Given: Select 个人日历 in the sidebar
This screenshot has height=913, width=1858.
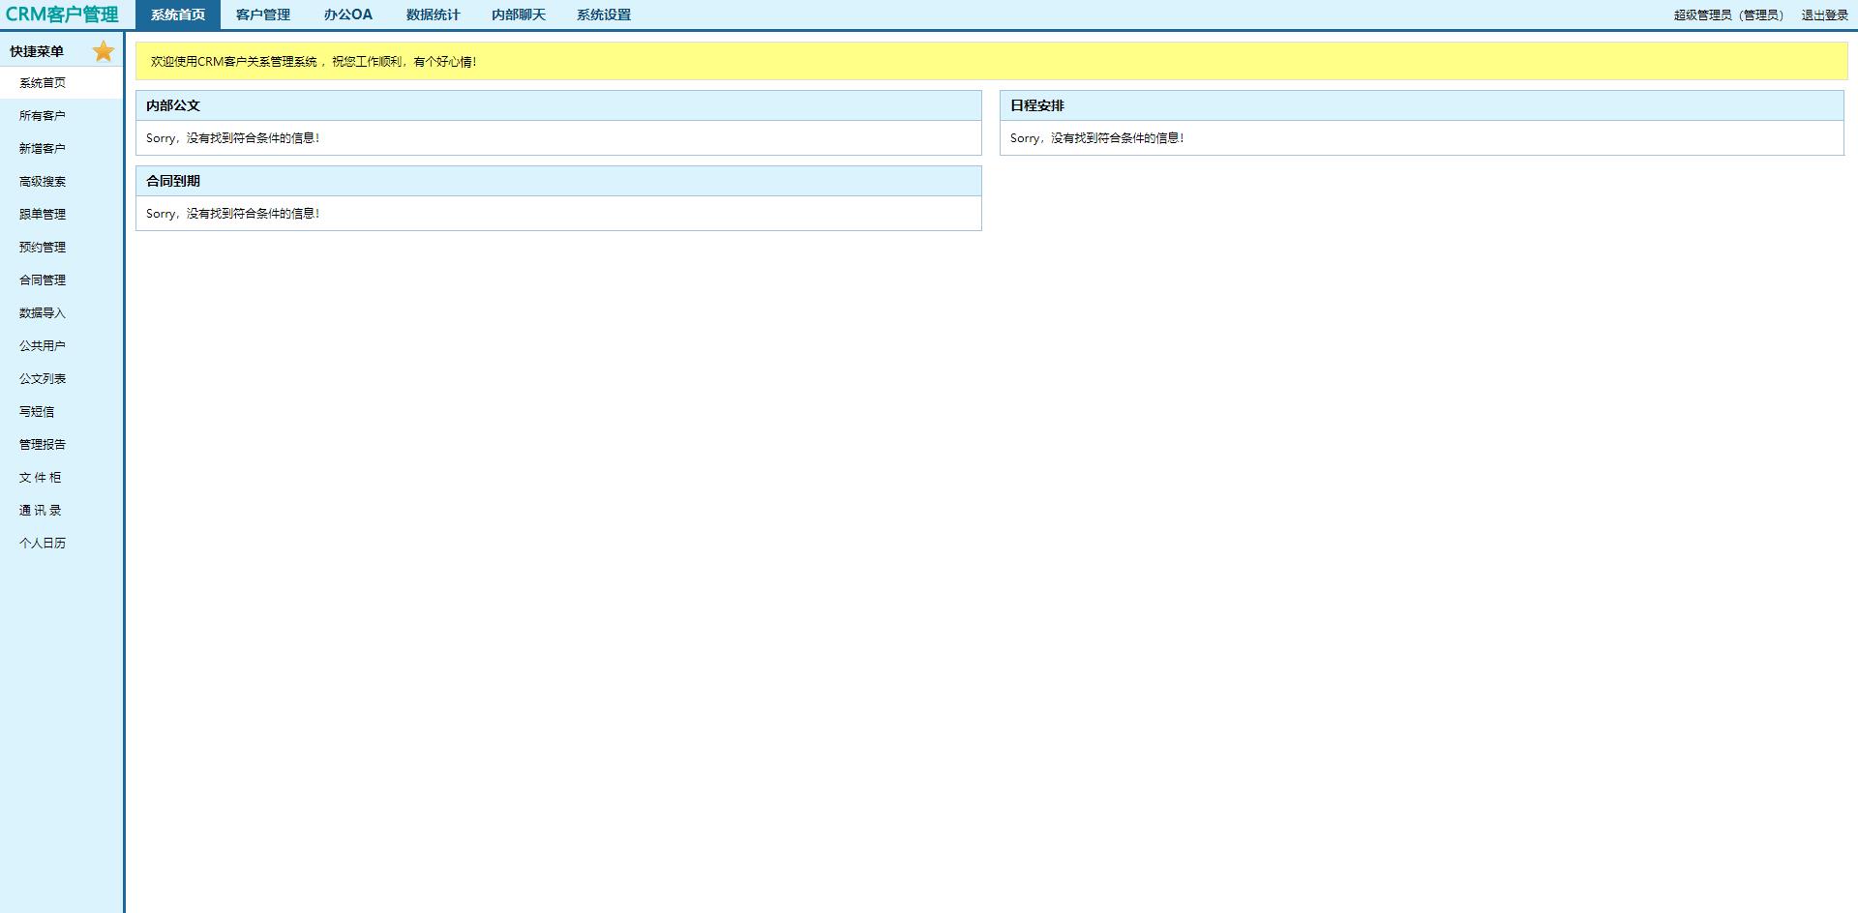Looking at the screenshot, I should point(43,544).
